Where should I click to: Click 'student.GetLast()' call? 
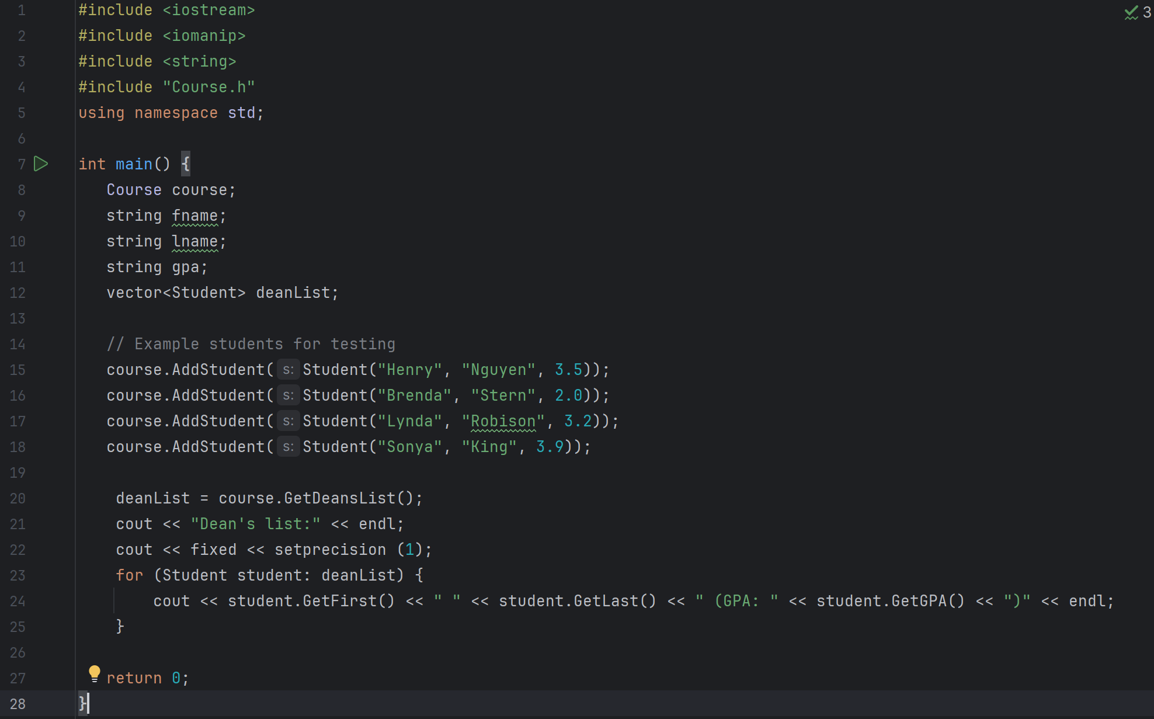[x=578, y=601]
